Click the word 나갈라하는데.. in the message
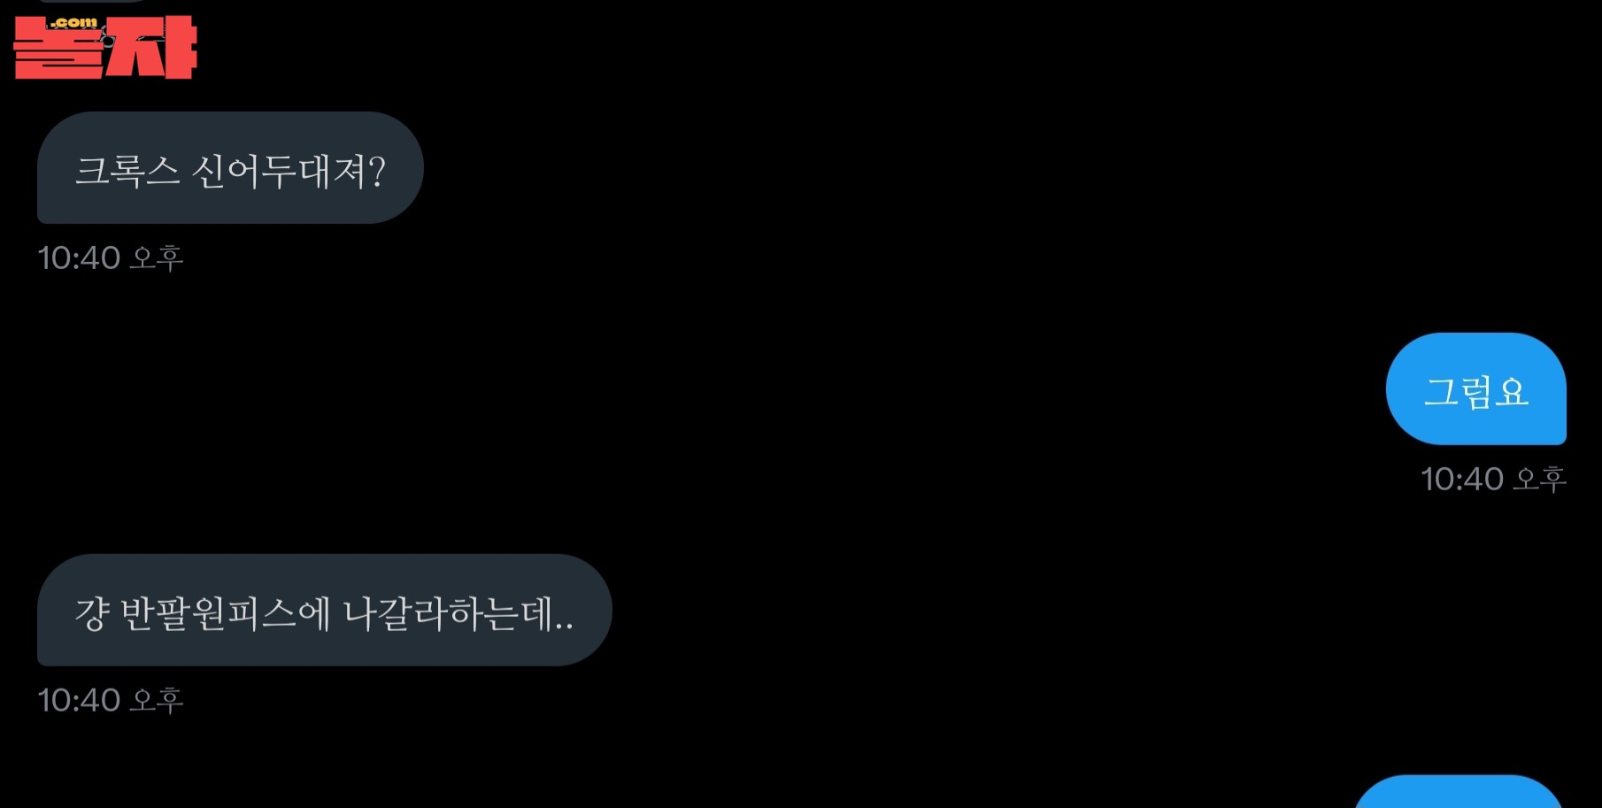The image size is (1602, 808). coord(458,612)
